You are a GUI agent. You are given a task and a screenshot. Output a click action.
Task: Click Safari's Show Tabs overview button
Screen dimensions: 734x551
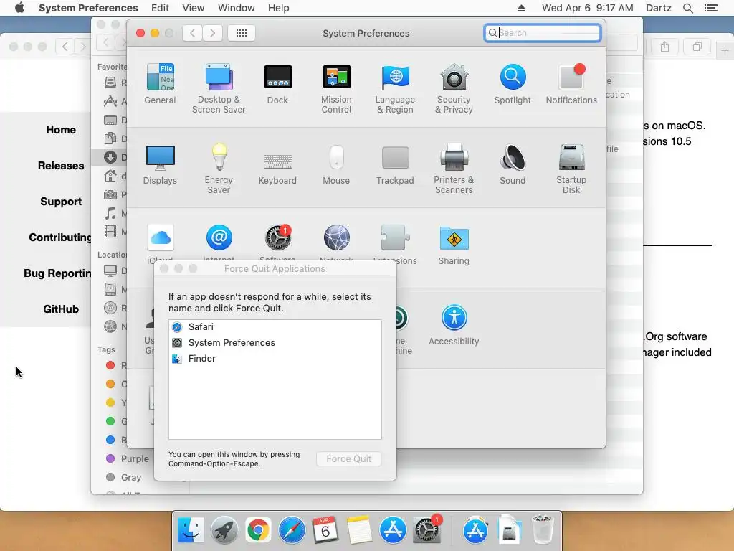697,47
